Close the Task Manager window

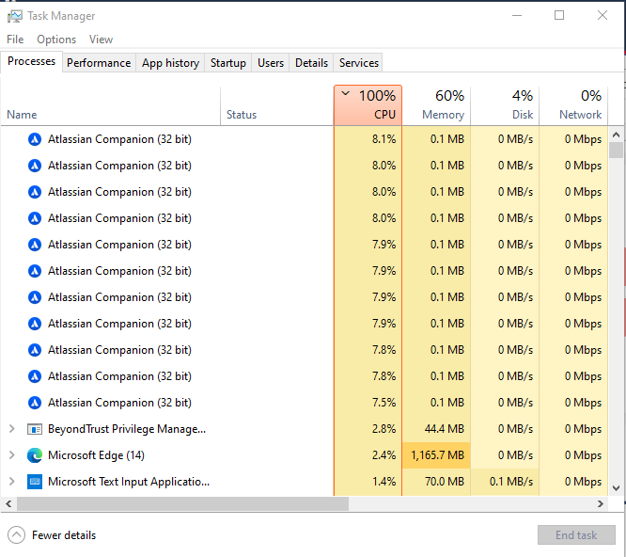point(603,16)
